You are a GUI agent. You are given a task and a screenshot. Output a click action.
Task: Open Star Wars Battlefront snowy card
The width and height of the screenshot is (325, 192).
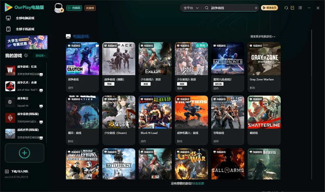pos(119,164)
